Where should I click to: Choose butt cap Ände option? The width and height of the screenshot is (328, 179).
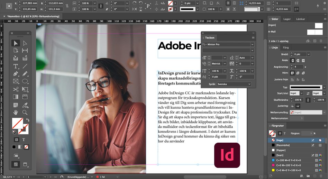292,61
